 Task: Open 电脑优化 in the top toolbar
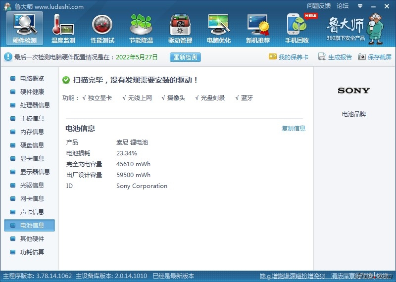coord(219,28)
